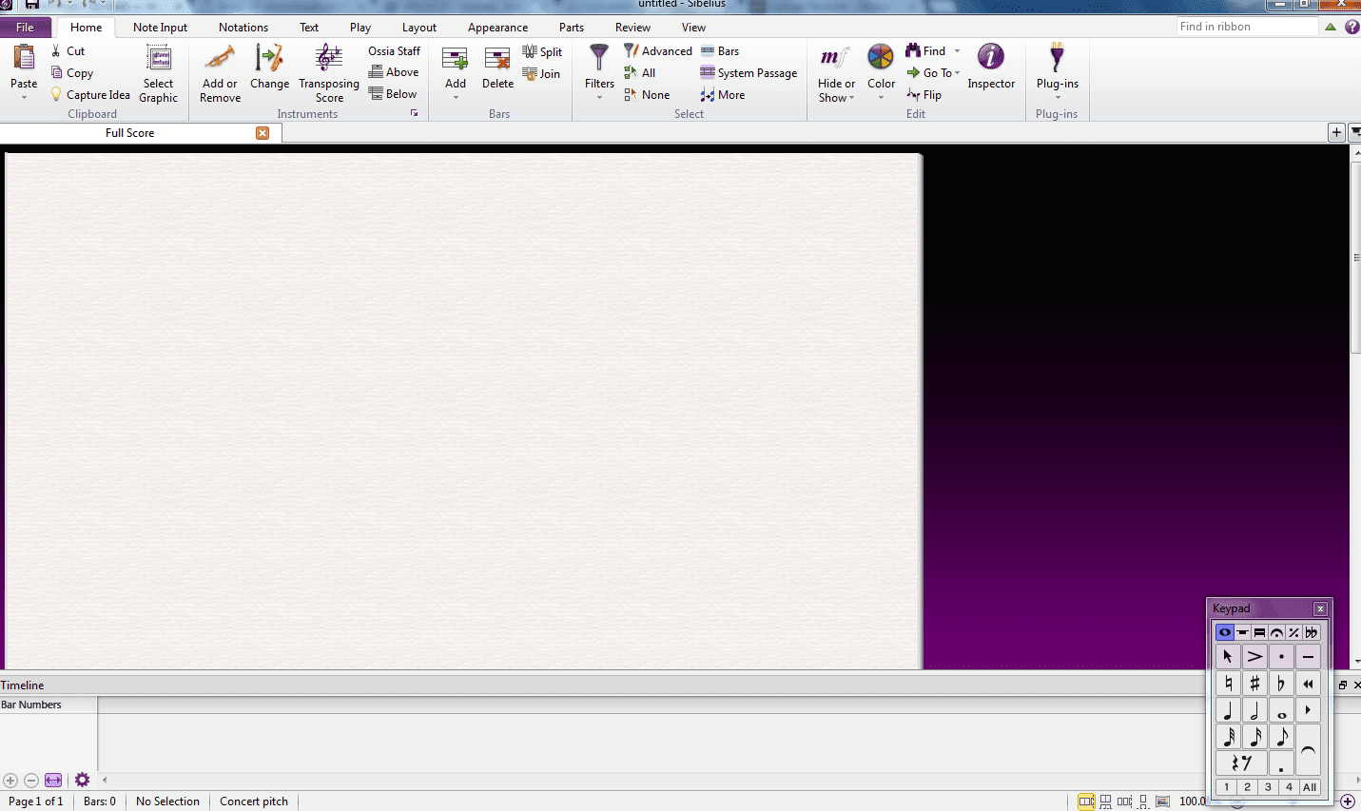Click Join bars icon

tap(530, 73)
